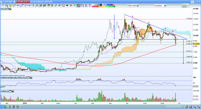Select the horizontal line tool
The image size is (201, 109).
point(30,6)
